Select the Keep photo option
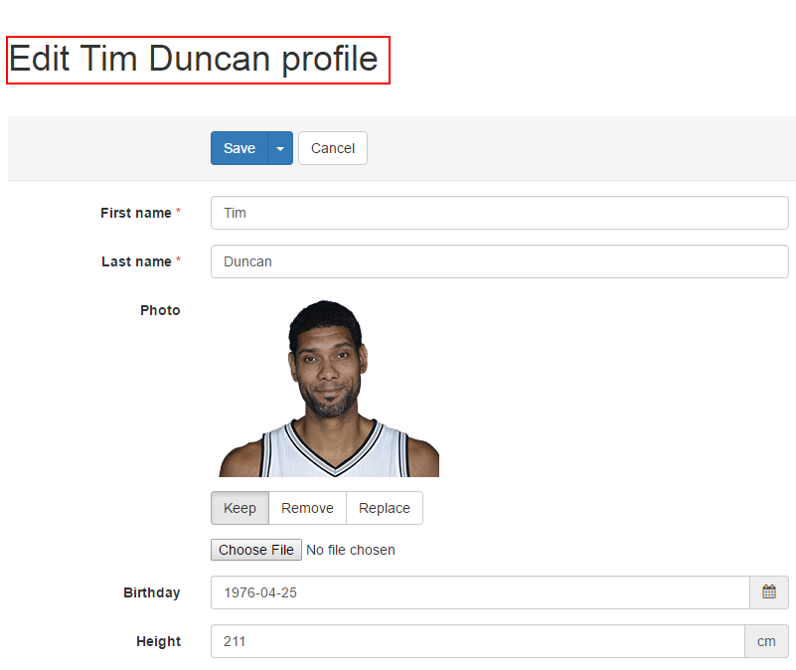796x670 pixels. click(x=239, y=508)
